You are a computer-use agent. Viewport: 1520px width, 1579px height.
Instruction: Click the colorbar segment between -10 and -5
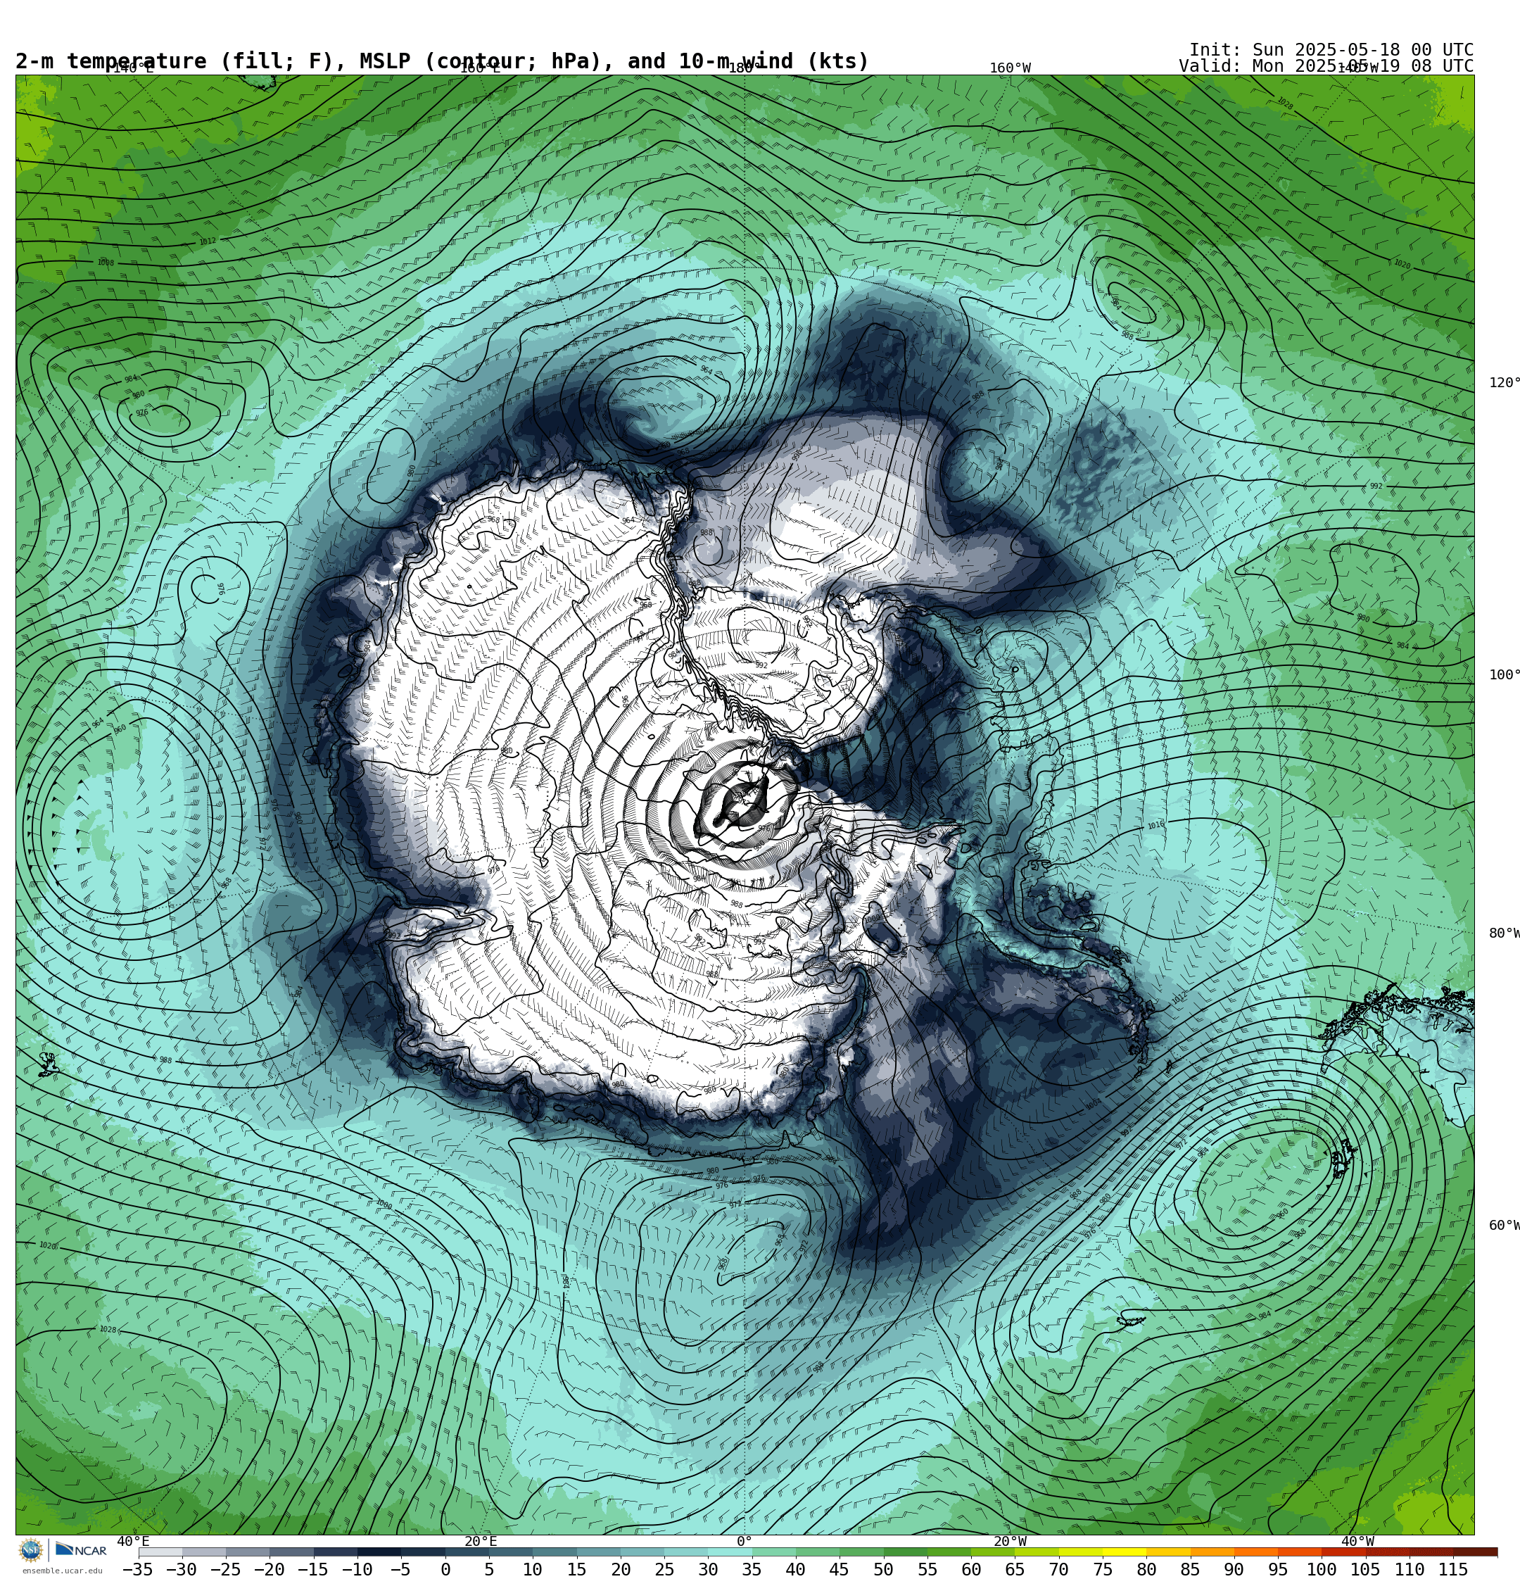click(379, 1552)
